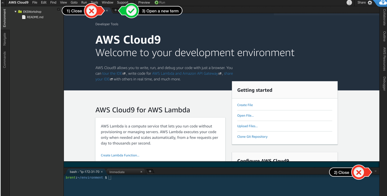This screenshot has height=196, width=387.
Task: Open the Find menu
Action: 53,3
